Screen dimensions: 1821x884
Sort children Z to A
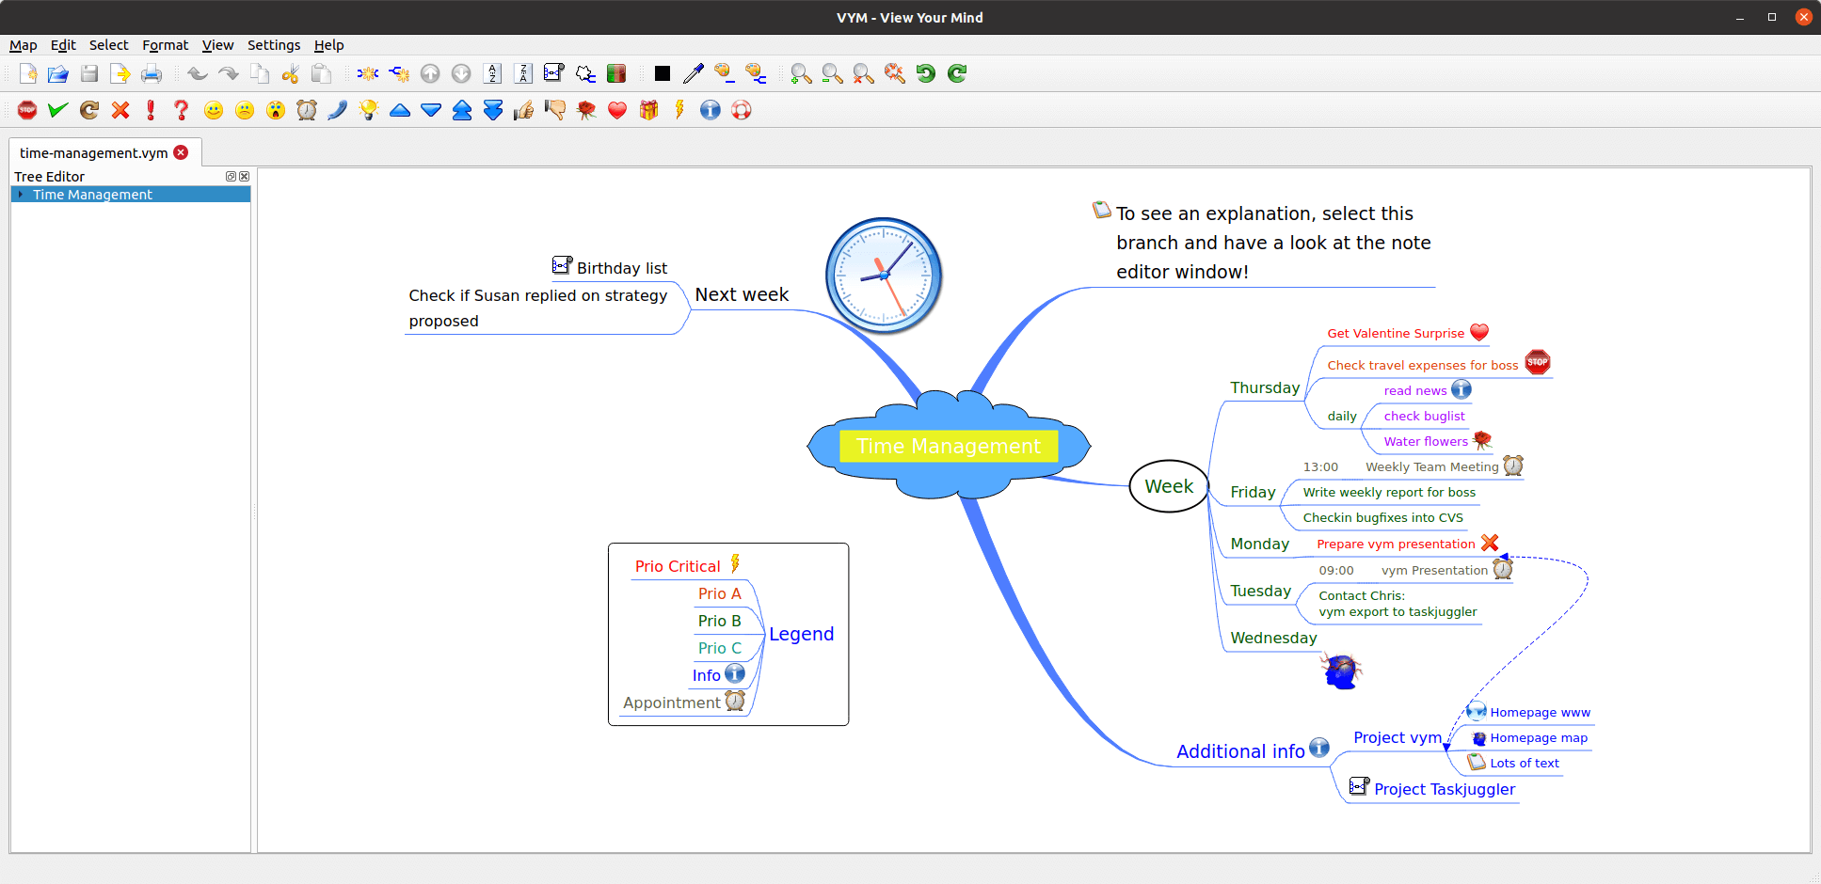click(x=523, y=73)
